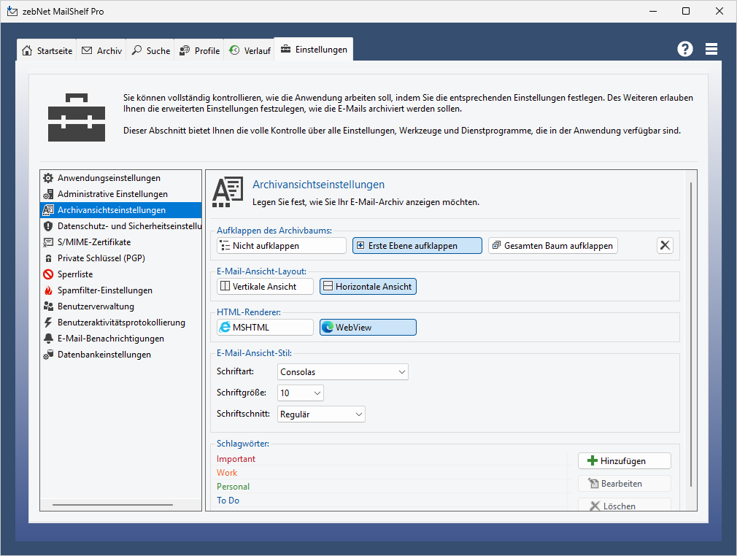Select the Nicht aufklappen option
This screenshot has width=737, height=556.
point(281,246)
